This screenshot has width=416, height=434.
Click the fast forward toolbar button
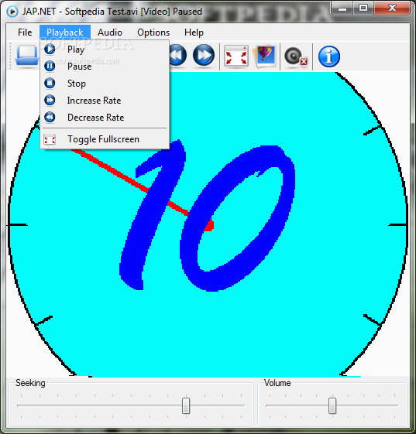204,56
